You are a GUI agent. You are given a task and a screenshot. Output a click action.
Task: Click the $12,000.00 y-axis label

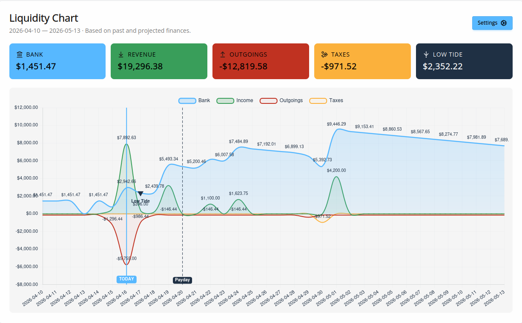pyautogui.click(x=26, y=107)
